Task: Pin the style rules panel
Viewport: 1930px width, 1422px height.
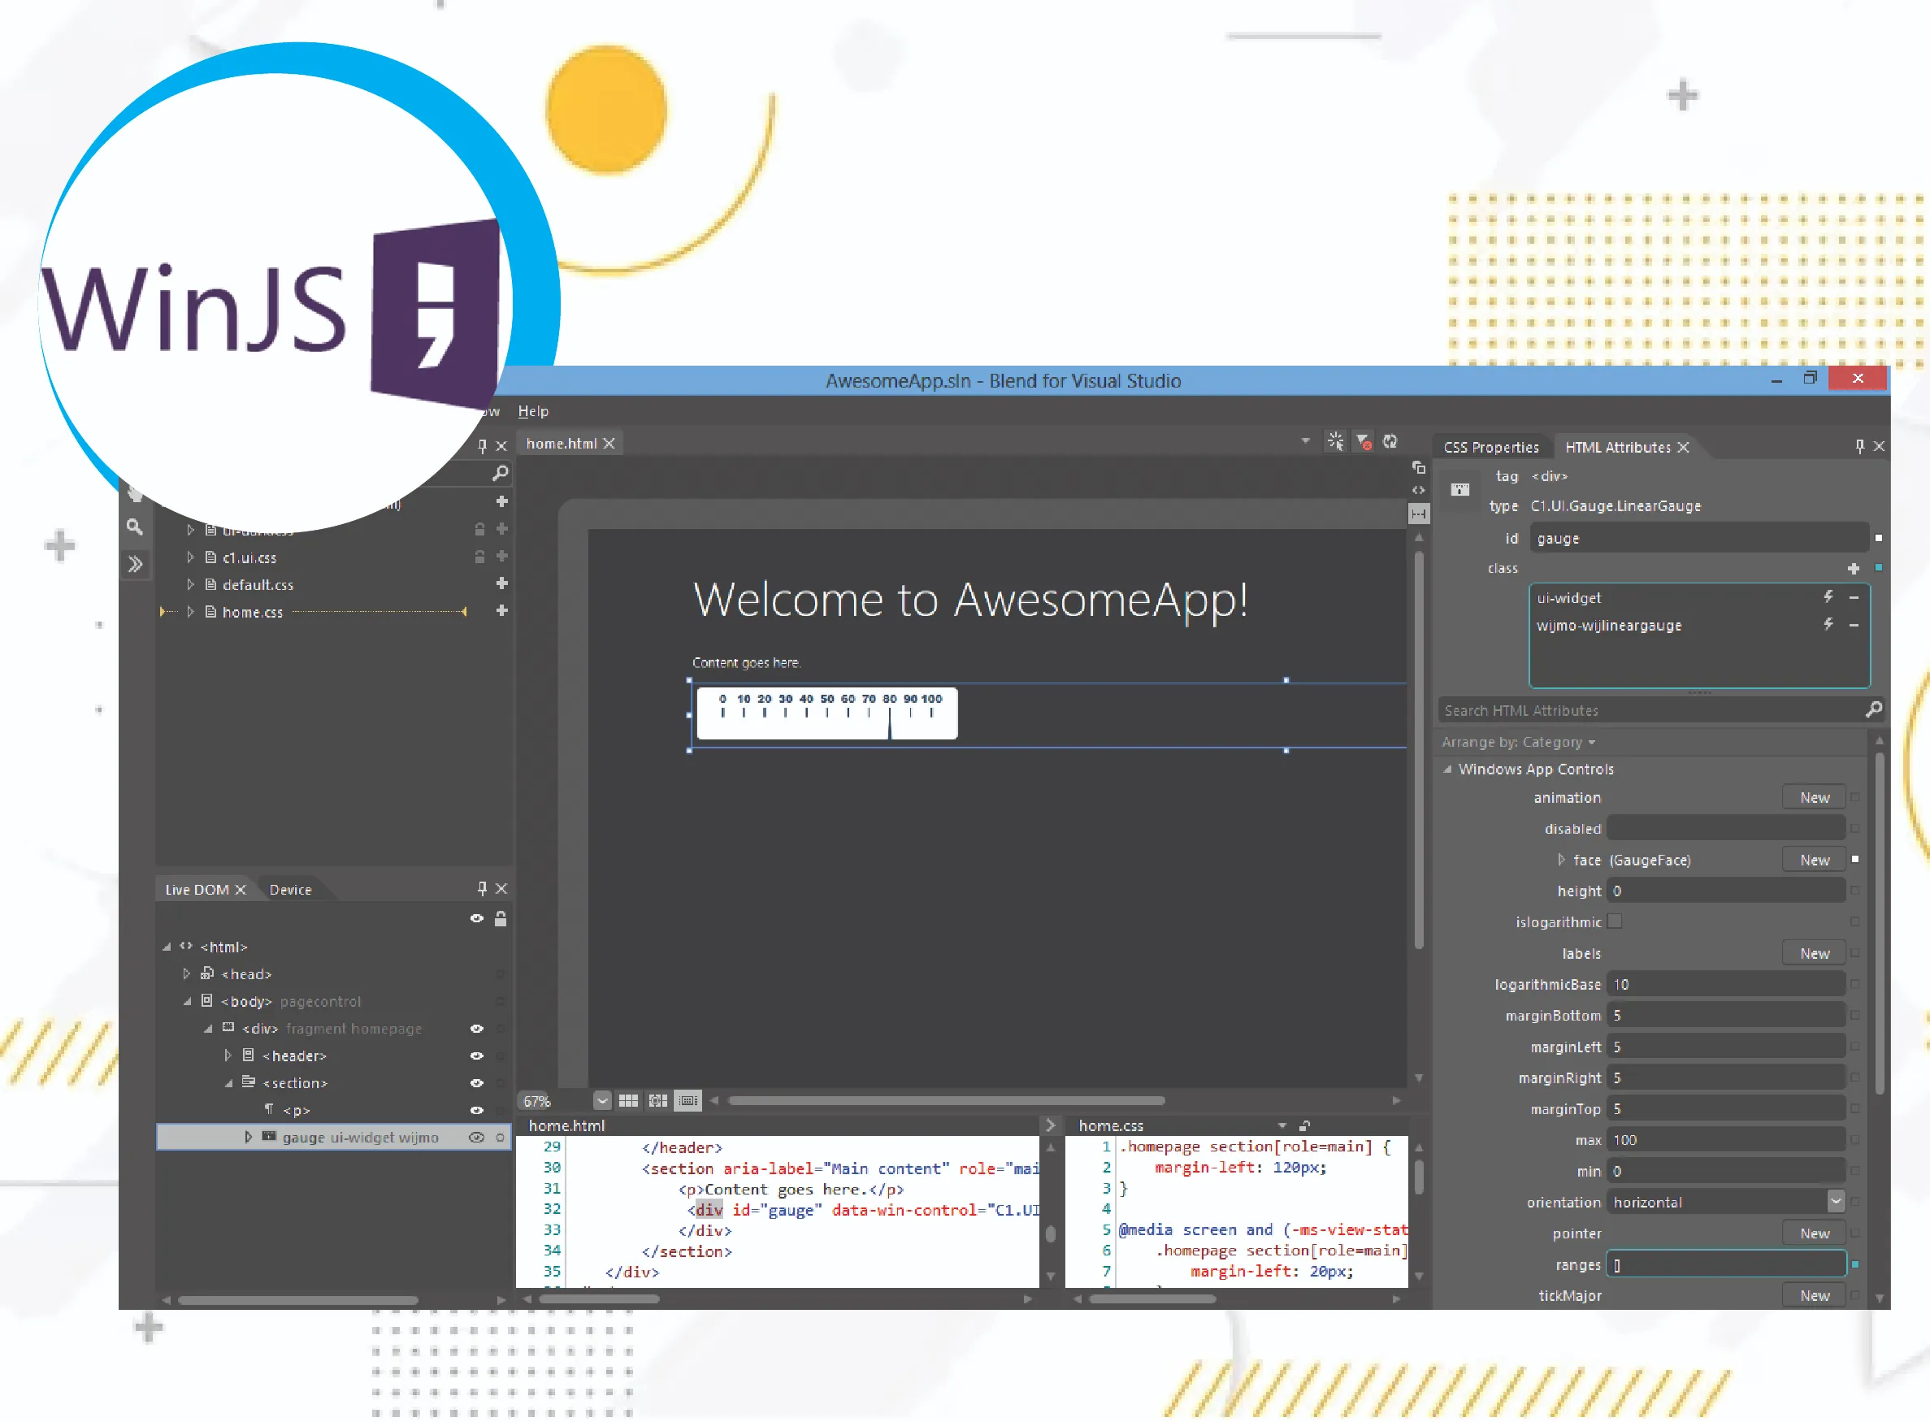Action: coord(482,445)
